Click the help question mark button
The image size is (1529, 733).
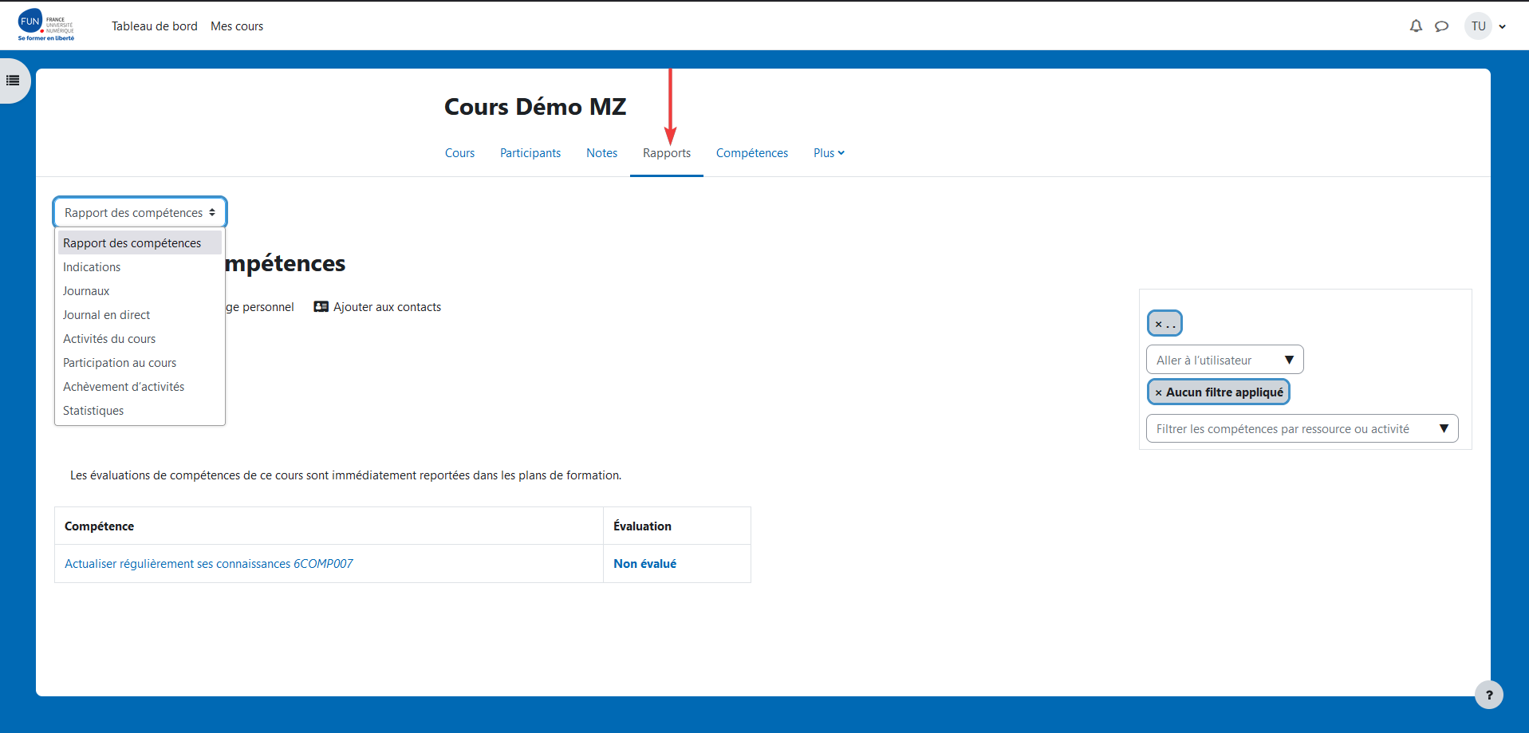(1488, 695)
